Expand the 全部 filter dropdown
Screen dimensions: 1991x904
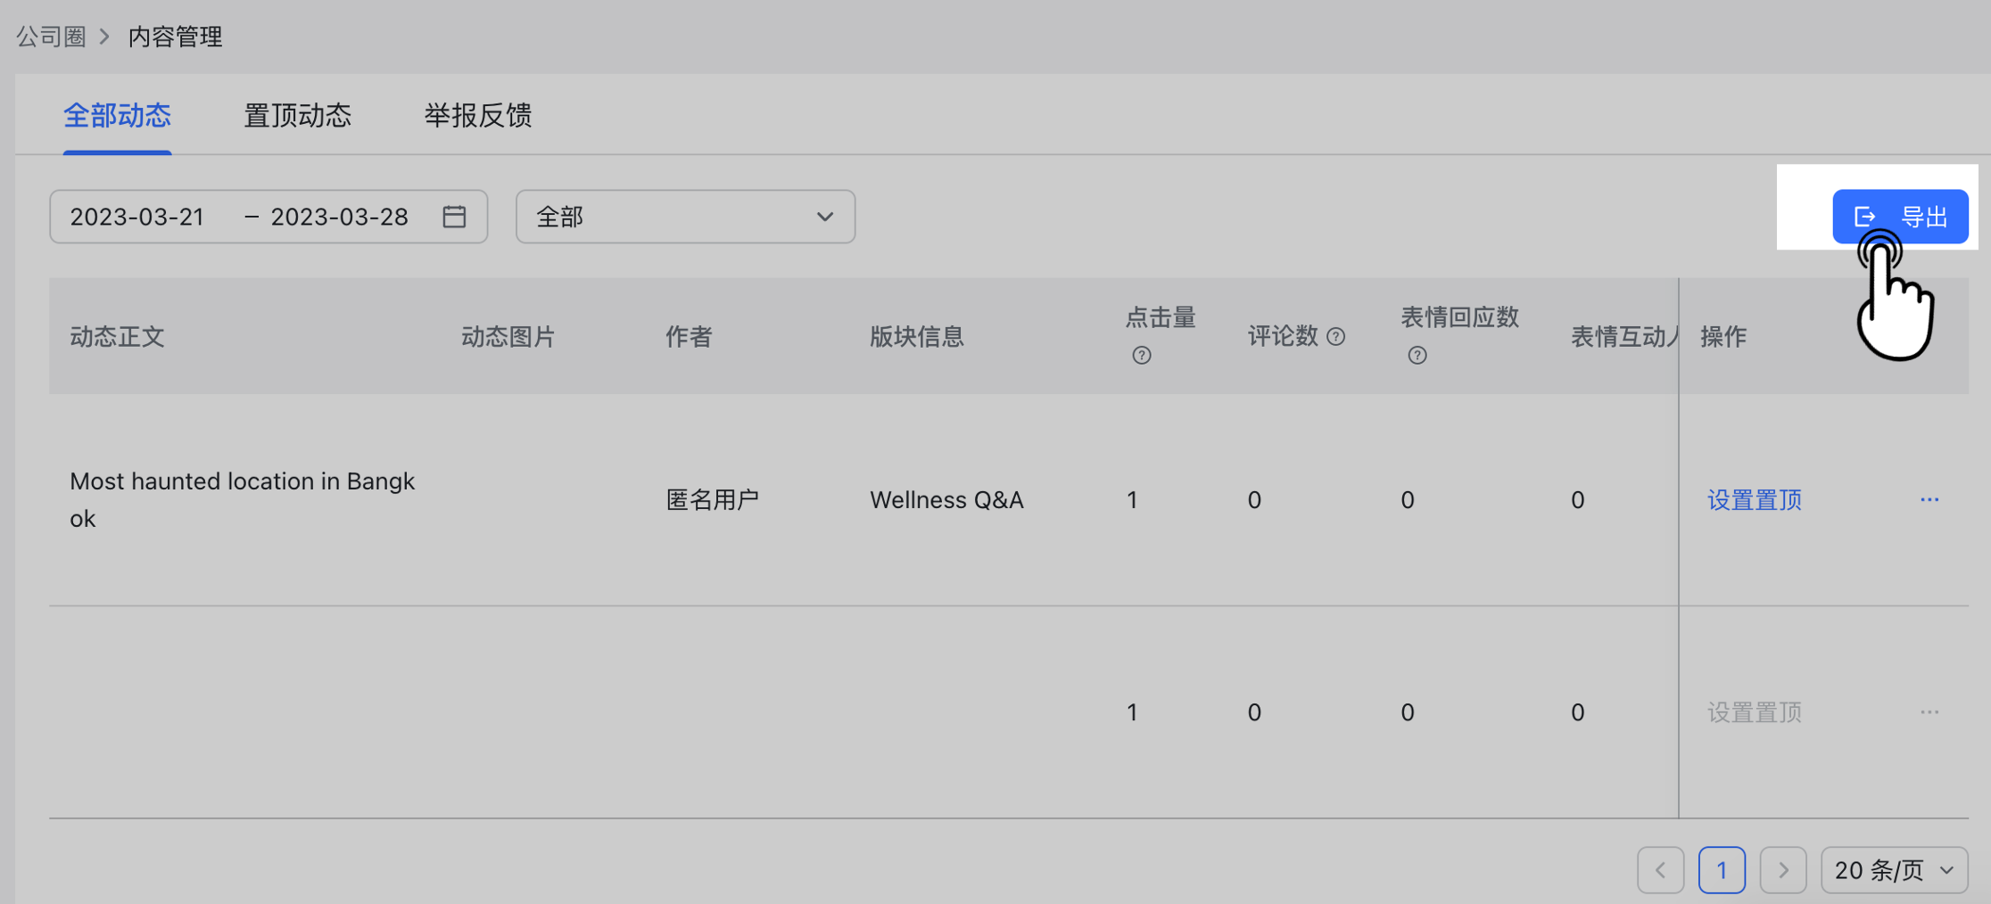(685, 217)
